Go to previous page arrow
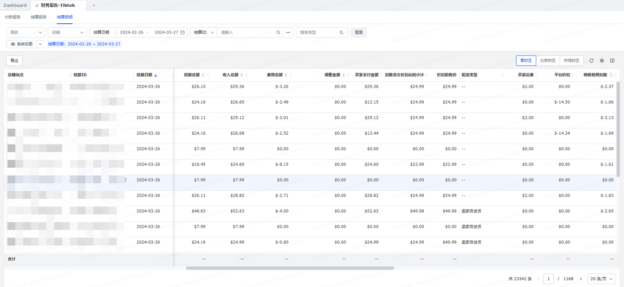624x287 pixels. coord(538,279)
